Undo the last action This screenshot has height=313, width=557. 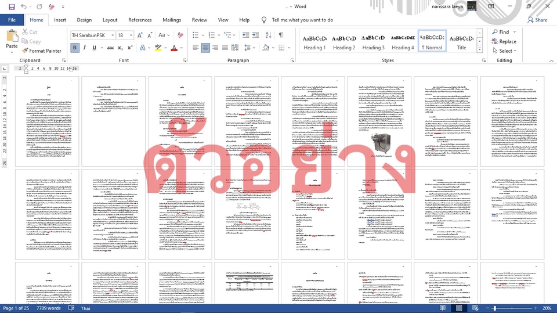tap(23, 7)
